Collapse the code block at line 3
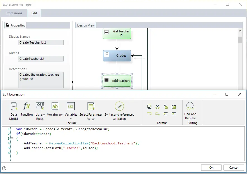The width and height of the screenshot is (247, 174). tap(12, 139)
